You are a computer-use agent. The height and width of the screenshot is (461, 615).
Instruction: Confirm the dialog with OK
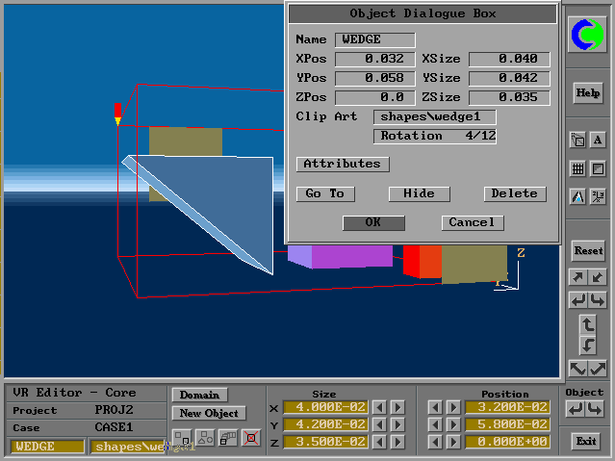pos(372,222)
